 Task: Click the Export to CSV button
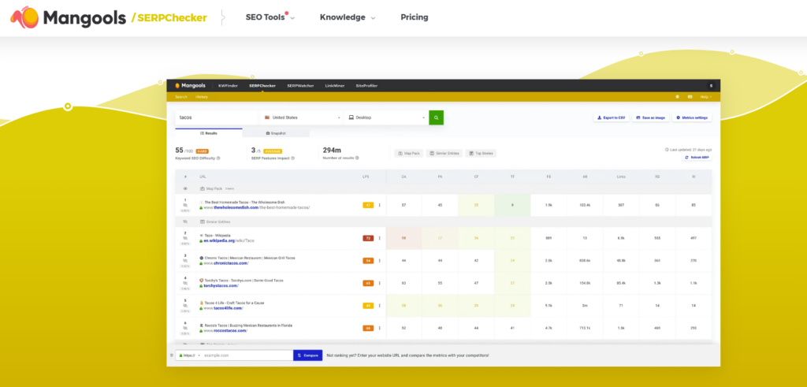point(611,117)
